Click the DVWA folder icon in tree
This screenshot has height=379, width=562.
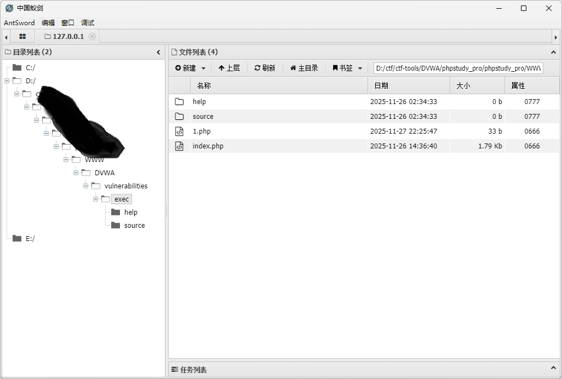(x=86, y=173)
